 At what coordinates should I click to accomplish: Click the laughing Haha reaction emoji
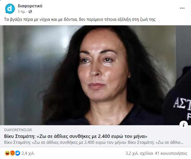[7, 153]
